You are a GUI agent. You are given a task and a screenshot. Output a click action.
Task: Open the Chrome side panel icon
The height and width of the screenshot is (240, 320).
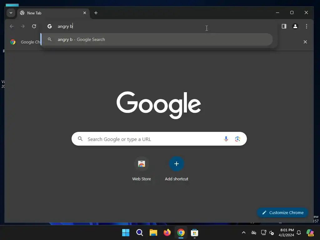pos(284,26)
